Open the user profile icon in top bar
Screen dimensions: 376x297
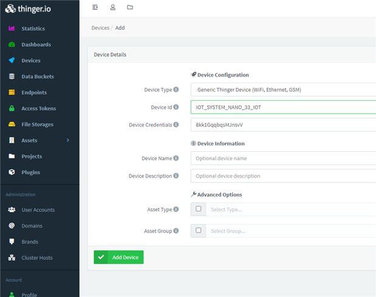point(113,7)
